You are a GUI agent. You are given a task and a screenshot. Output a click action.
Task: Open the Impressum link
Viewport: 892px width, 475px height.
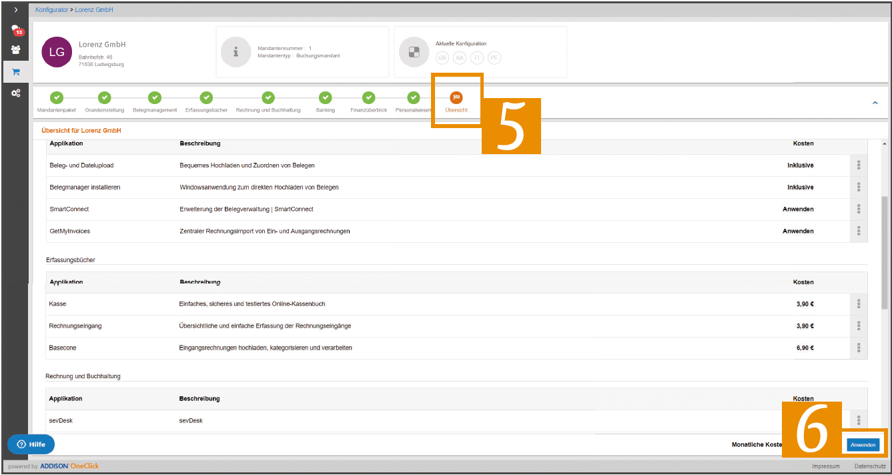point(826,466)
